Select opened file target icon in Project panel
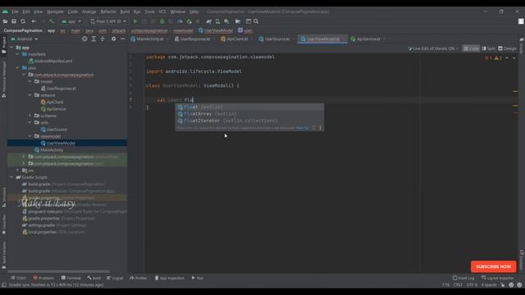525x295 pixels. 84,39
